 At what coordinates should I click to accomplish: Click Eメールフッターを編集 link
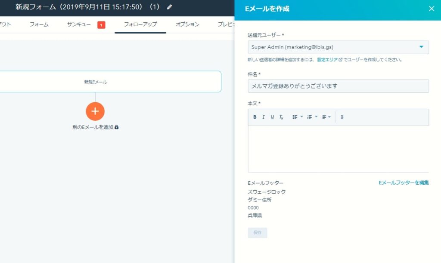pos(404,183)
